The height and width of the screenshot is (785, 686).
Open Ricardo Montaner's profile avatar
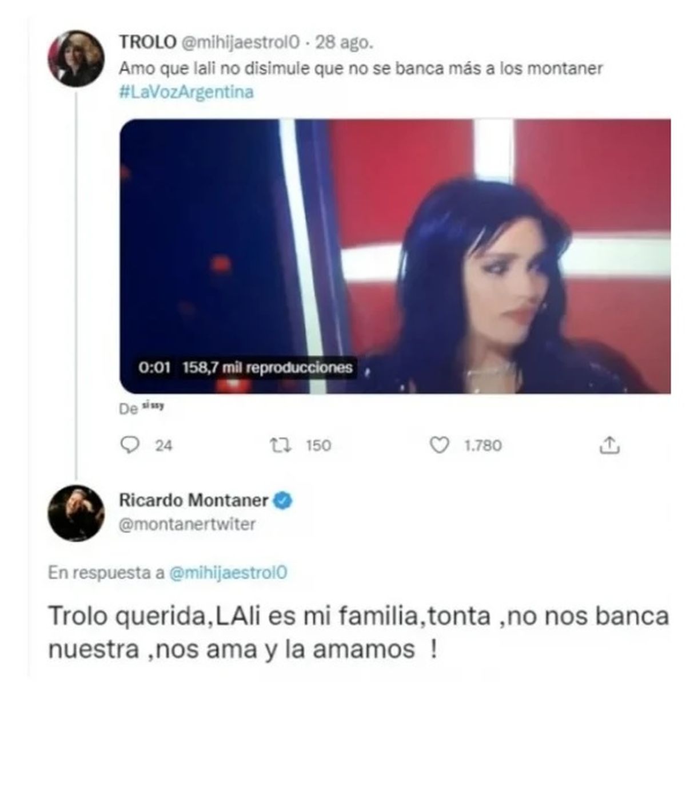pos(76,513)
